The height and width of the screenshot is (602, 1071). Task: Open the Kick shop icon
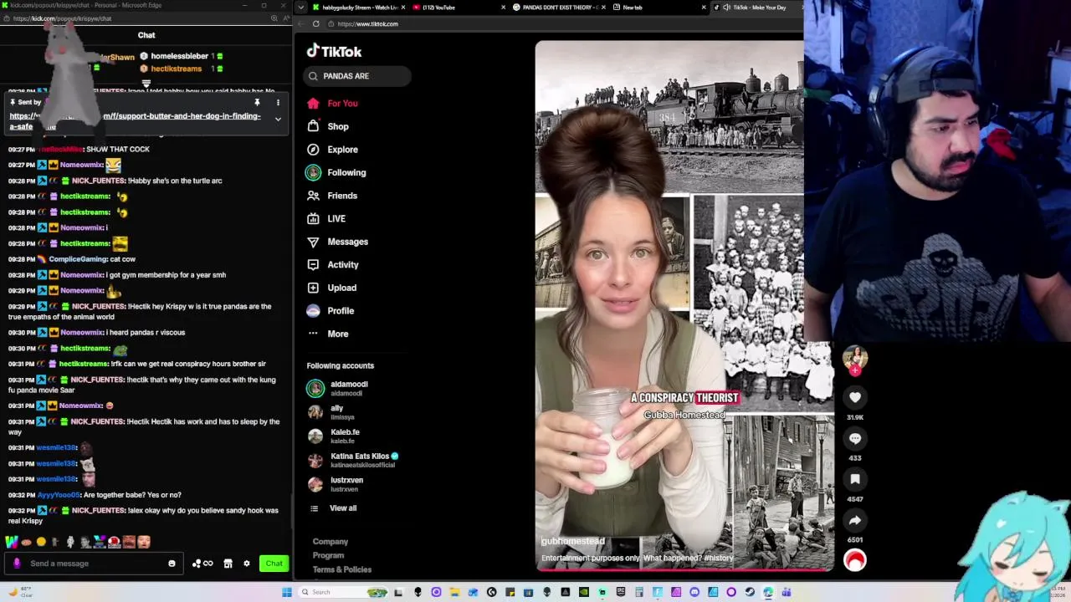pyautogui.click(x=228, y=564)
